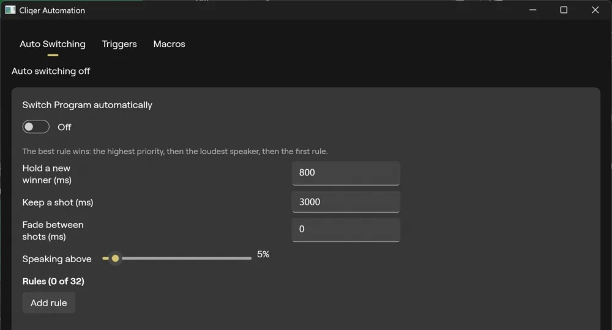Click the 'Fade between shots (ms)' label
The height and width of the screenshot is (330, 612).
pos(53,230)
